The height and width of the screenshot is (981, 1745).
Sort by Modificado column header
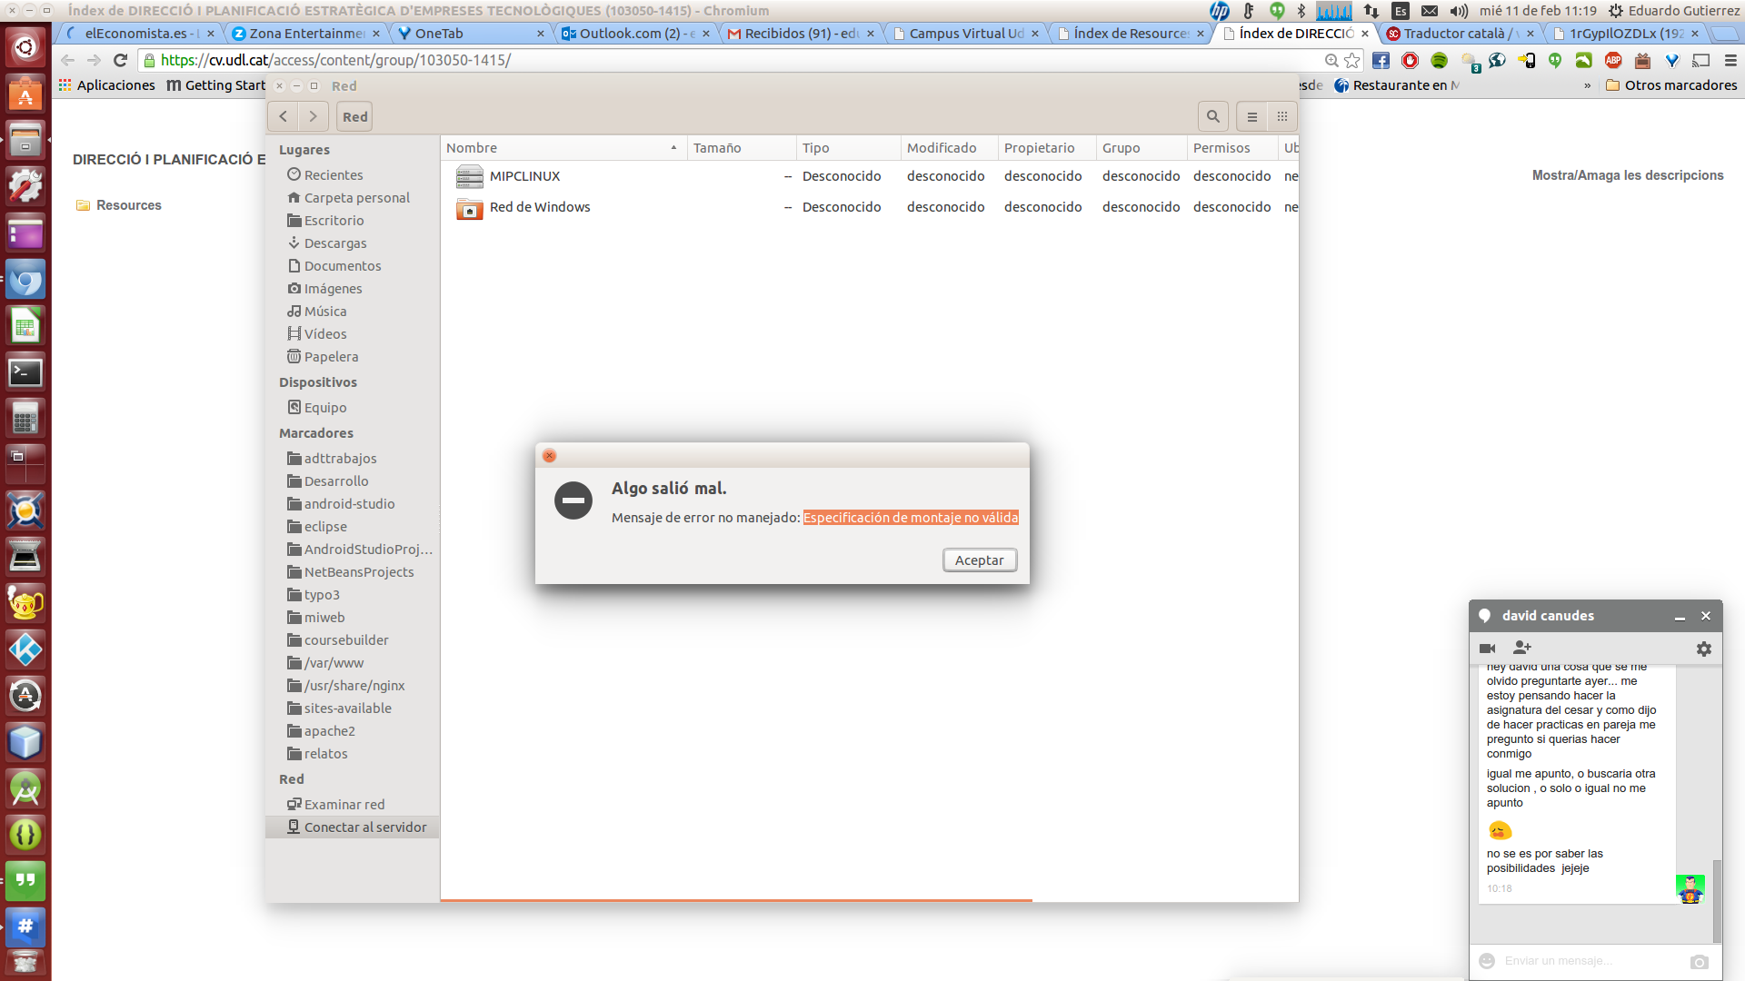pos(949,148)
